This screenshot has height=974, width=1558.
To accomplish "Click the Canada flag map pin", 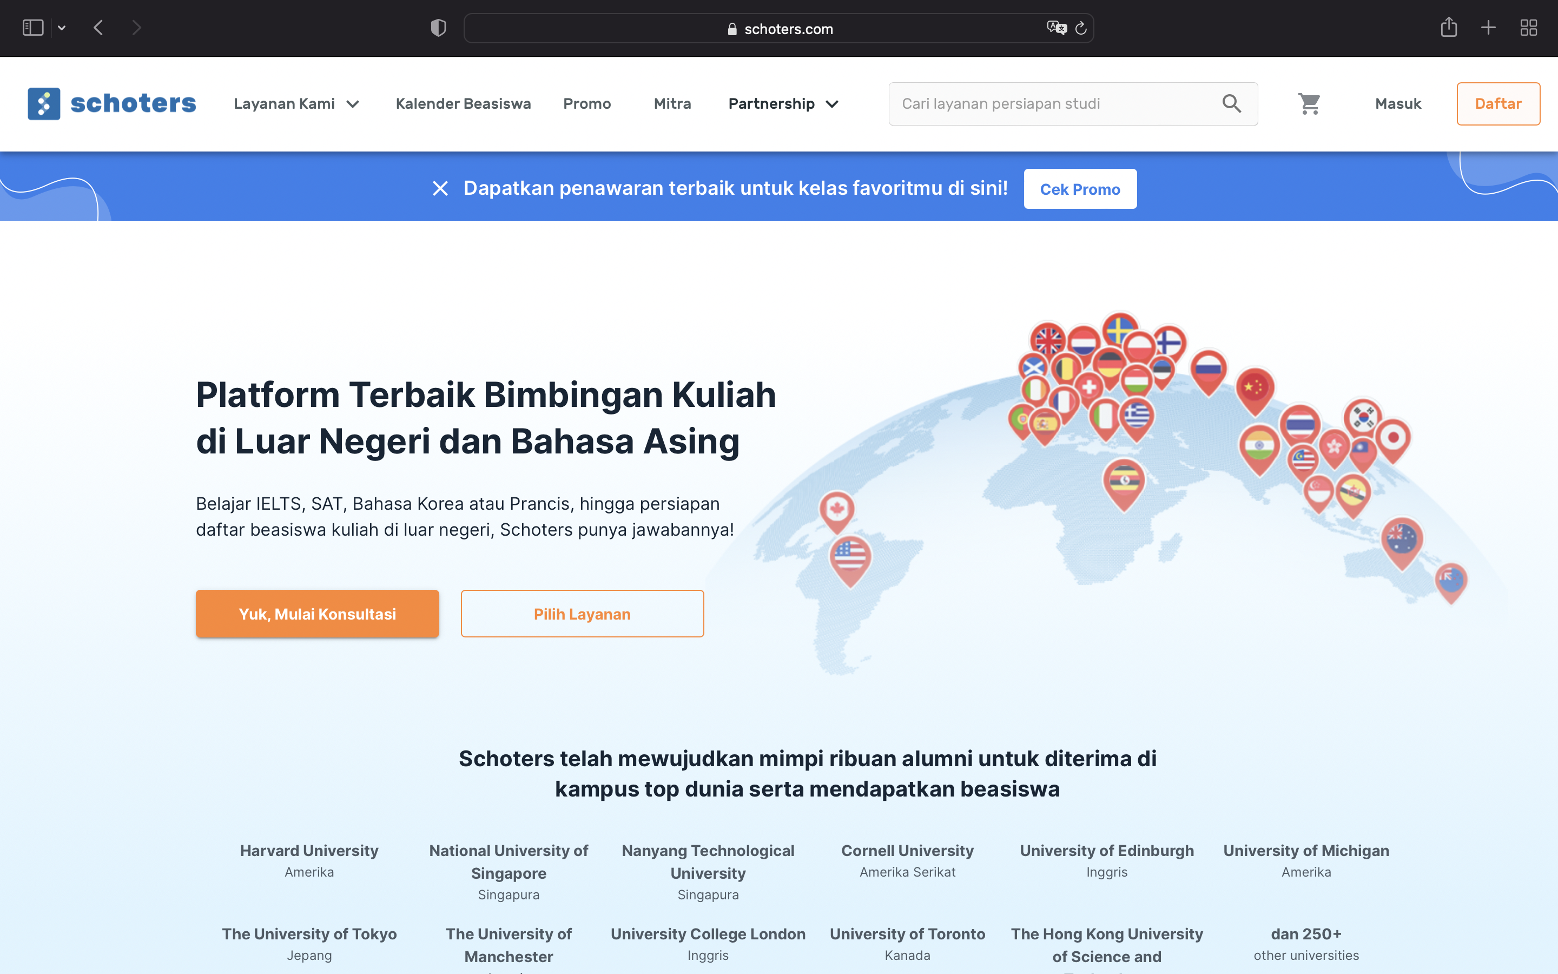I will (x=837, y=511).
